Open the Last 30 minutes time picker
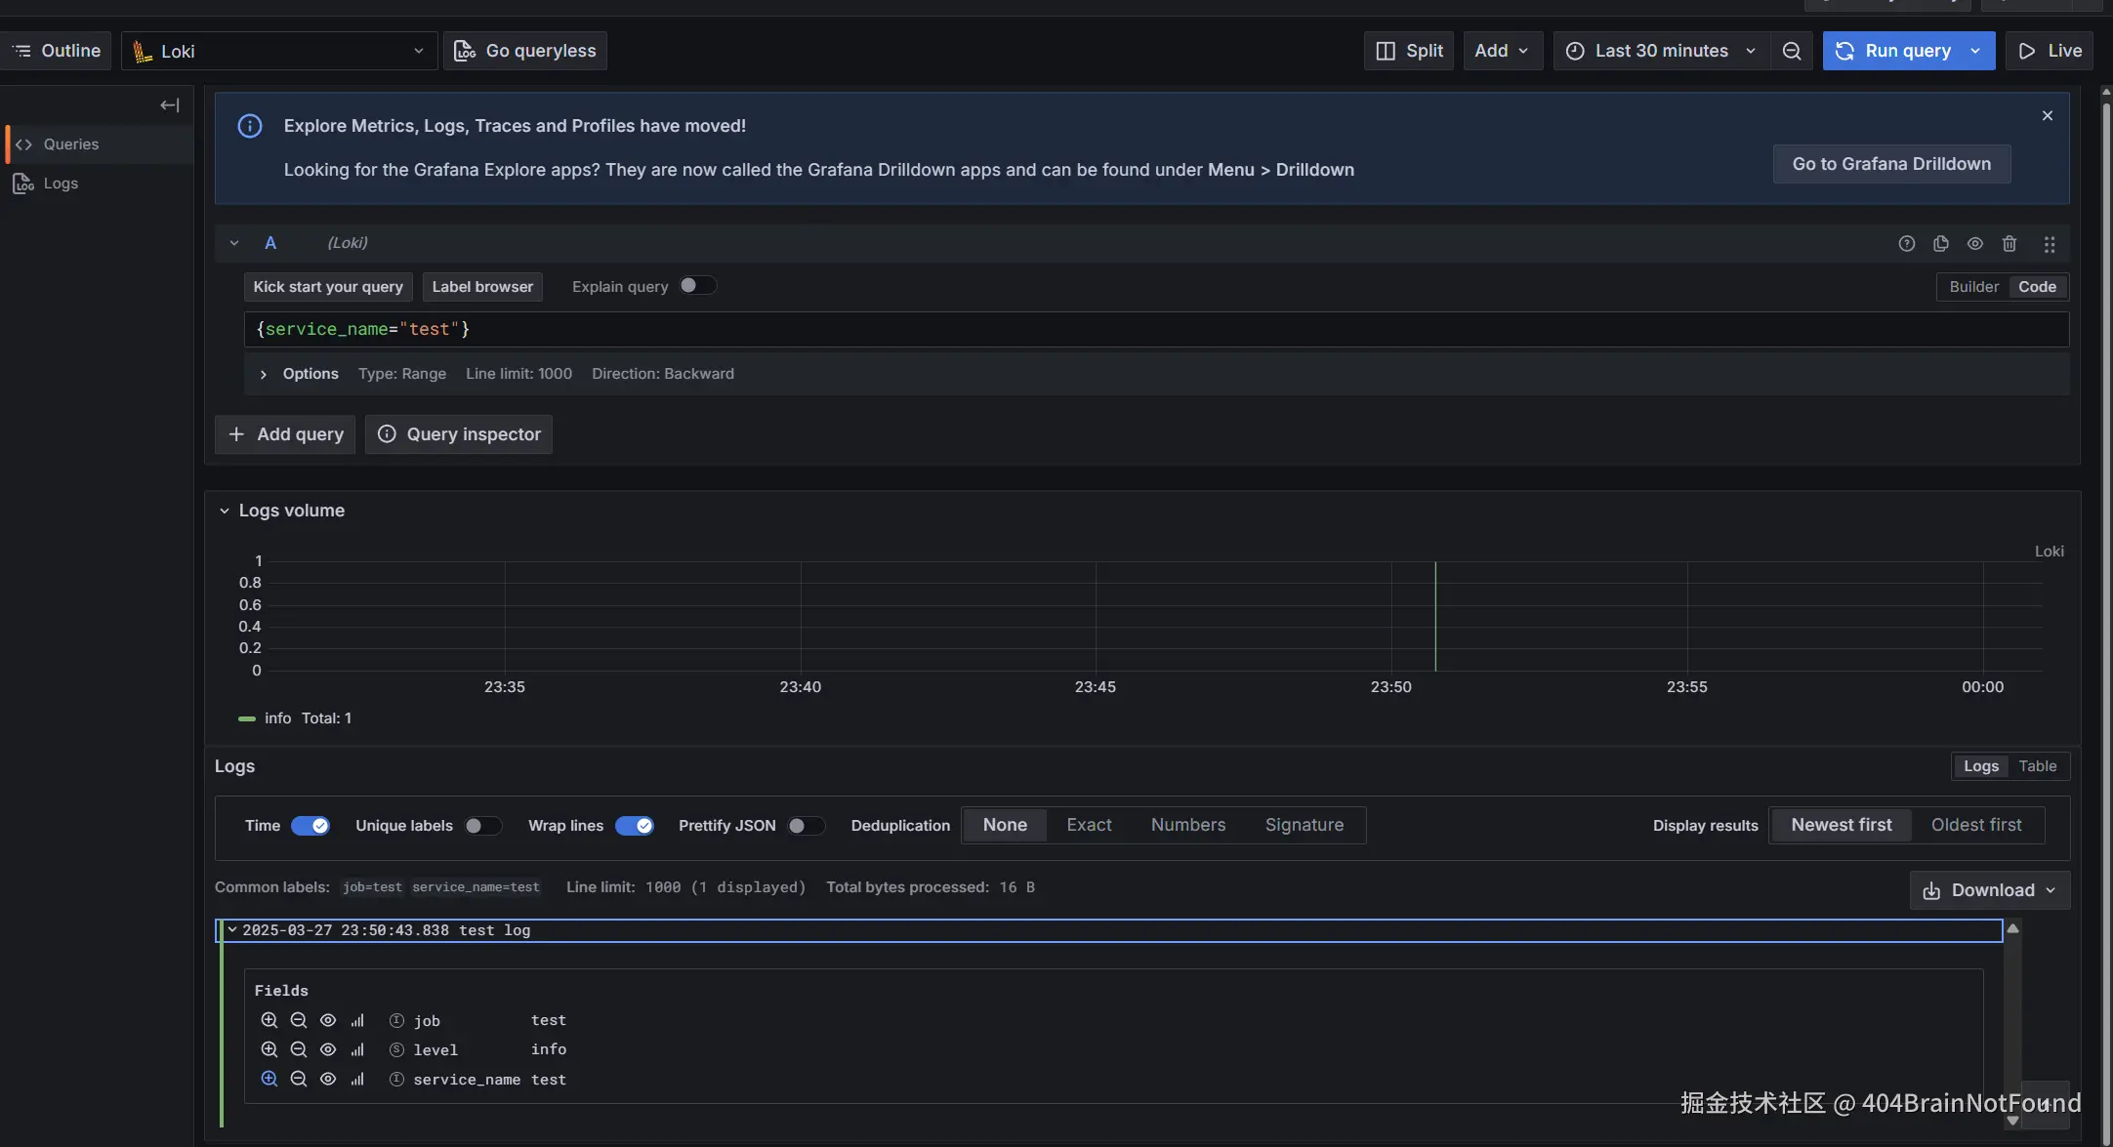This screenshot has width=2113, height=1147. [1661, 51]
